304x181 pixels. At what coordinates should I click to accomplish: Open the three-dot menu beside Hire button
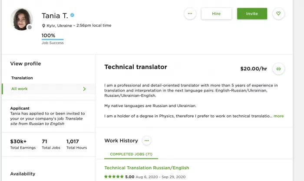point(190,14)
